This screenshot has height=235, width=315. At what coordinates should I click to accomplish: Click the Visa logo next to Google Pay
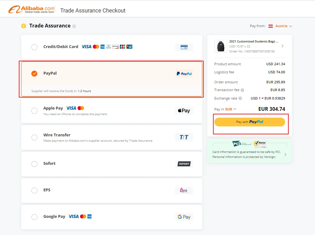point(73,217)
